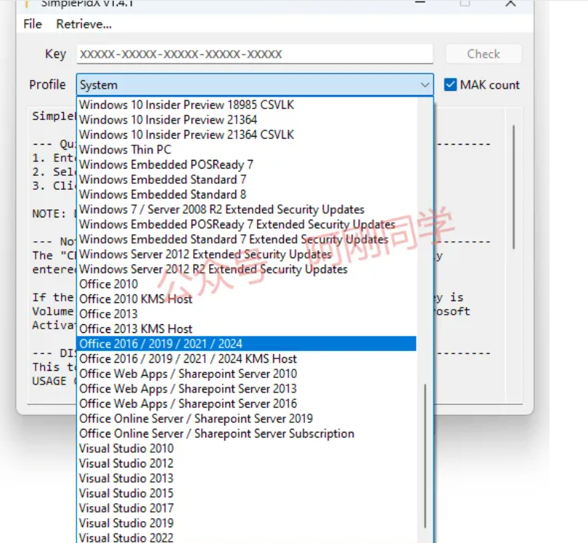
Task: Click the Check button
Action: pos(483,54)
